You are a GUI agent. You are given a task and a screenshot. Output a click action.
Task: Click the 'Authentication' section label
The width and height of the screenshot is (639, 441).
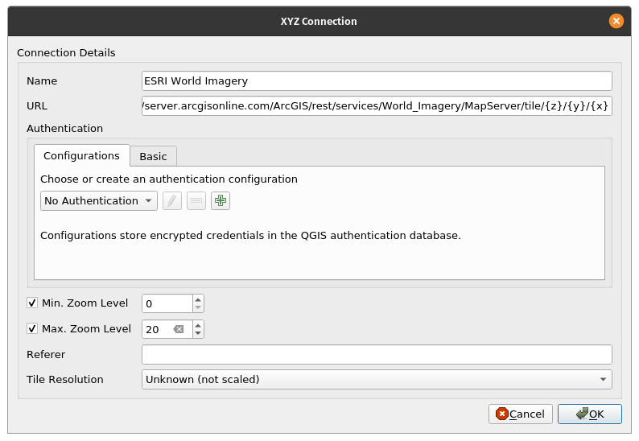(65, 129)
